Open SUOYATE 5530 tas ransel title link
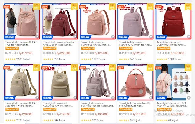This screenshot has height=124, width=195. 98,105
